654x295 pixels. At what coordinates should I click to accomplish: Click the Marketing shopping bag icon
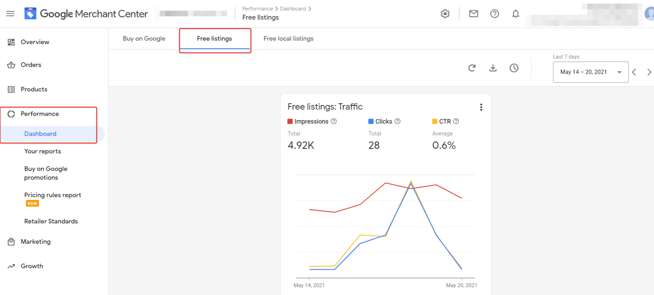[11, 242]
